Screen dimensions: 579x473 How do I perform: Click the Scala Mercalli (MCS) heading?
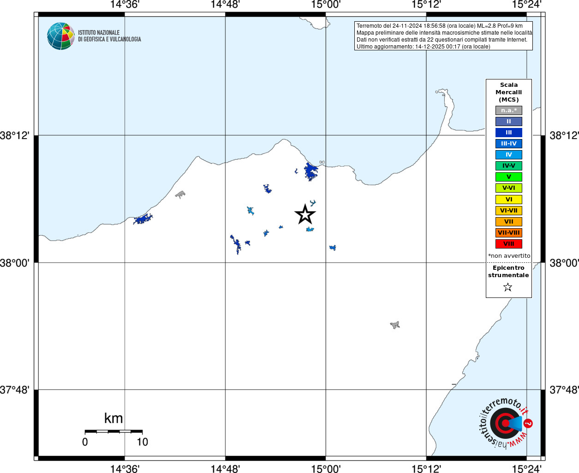(x=509, y=92)
